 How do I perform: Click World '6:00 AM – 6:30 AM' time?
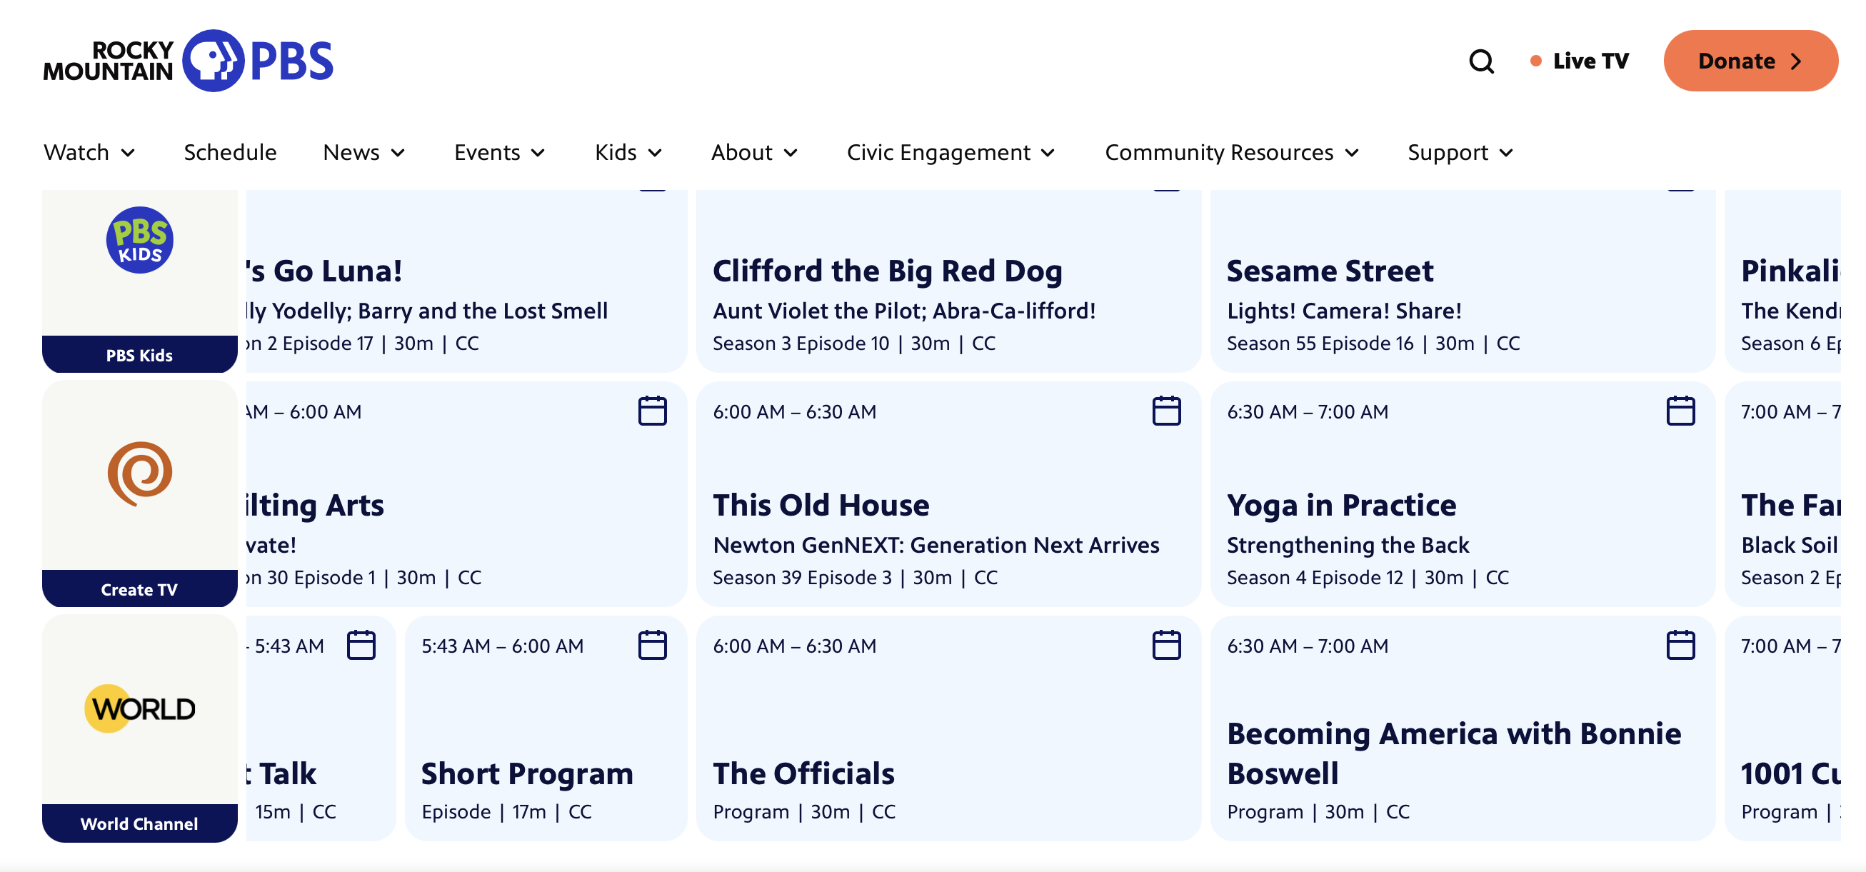[795, 646]
